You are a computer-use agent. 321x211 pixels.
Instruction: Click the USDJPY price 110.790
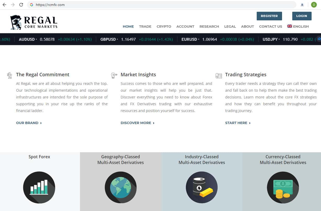pos(290,39)
